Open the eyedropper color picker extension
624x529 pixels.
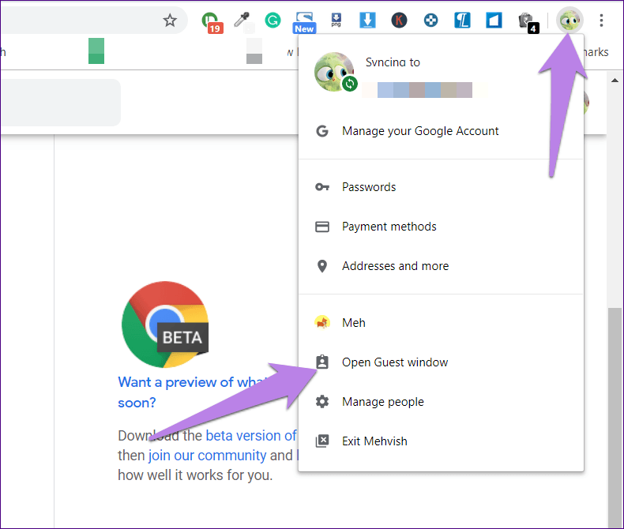click(x=242, y=21)
